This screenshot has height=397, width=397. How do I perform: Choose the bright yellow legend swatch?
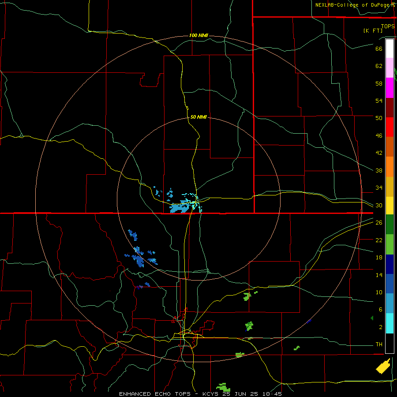(x=390, y=206)
